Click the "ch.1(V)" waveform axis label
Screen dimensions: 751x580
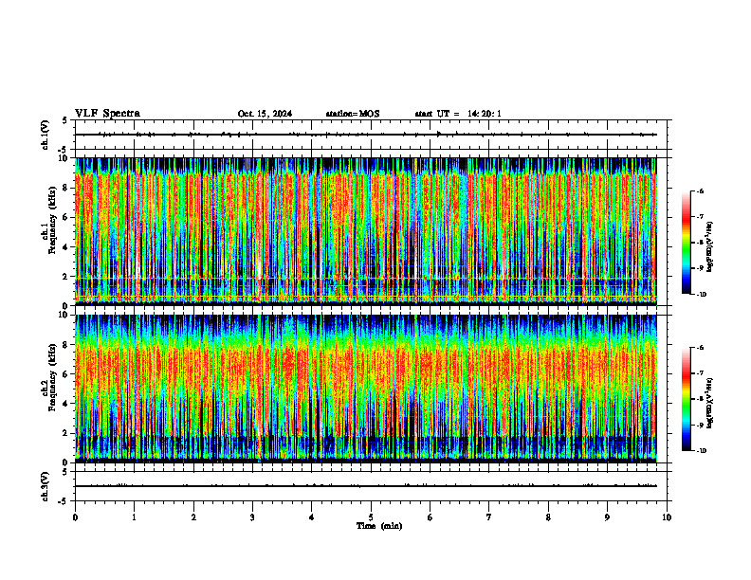point(45,135)
